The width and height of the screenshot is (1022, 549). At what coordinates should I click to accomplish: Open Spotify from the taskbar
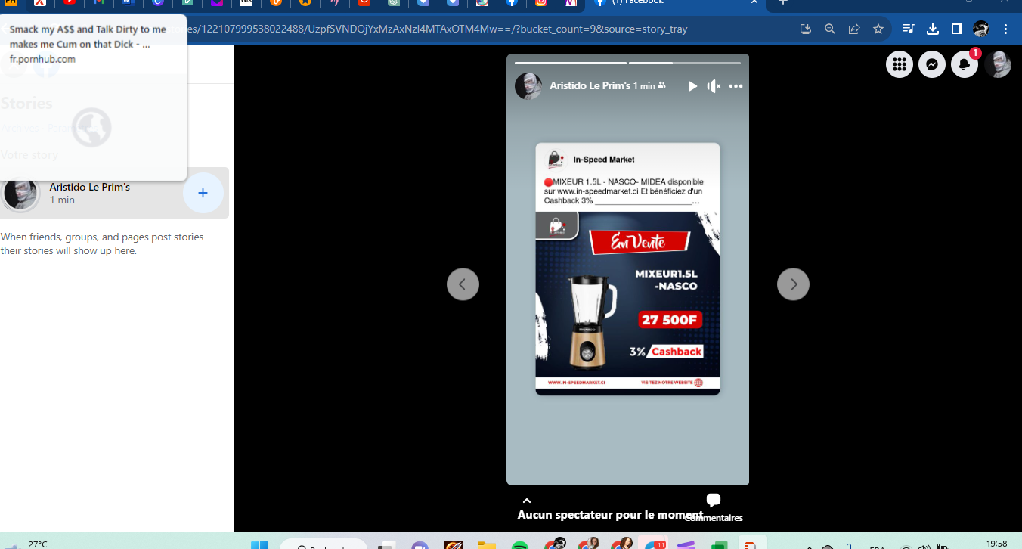click(519, 545)
